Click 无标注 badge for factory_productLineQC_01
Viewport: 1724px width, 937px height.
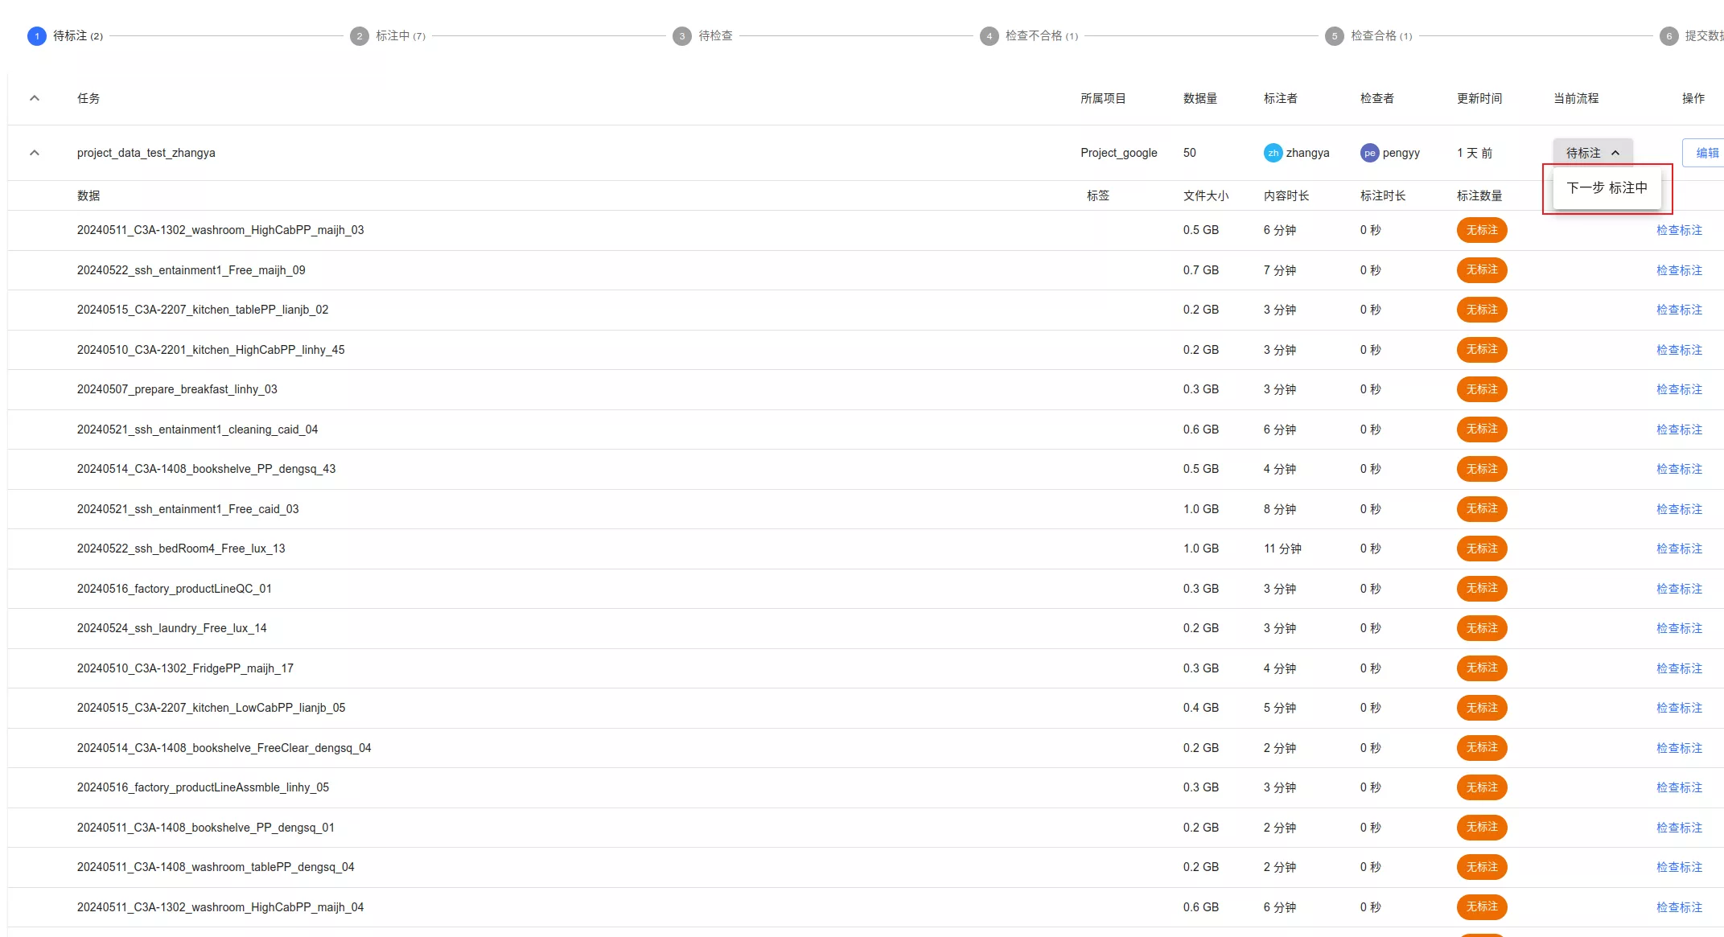click(1481, 589)
